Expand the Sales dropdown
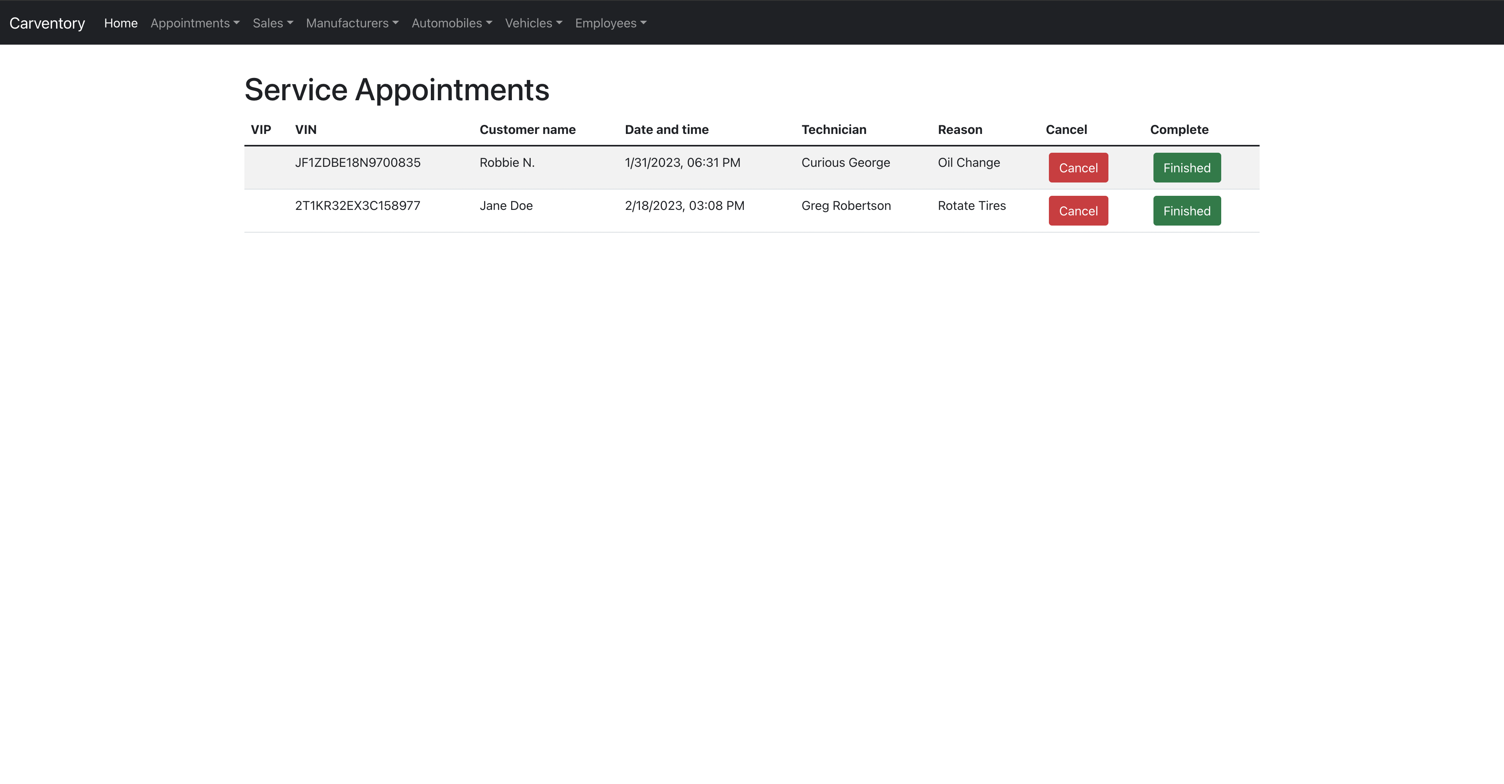Viewport: 1504px width, 784px height. pyautogui.click(x=273, y=23)
